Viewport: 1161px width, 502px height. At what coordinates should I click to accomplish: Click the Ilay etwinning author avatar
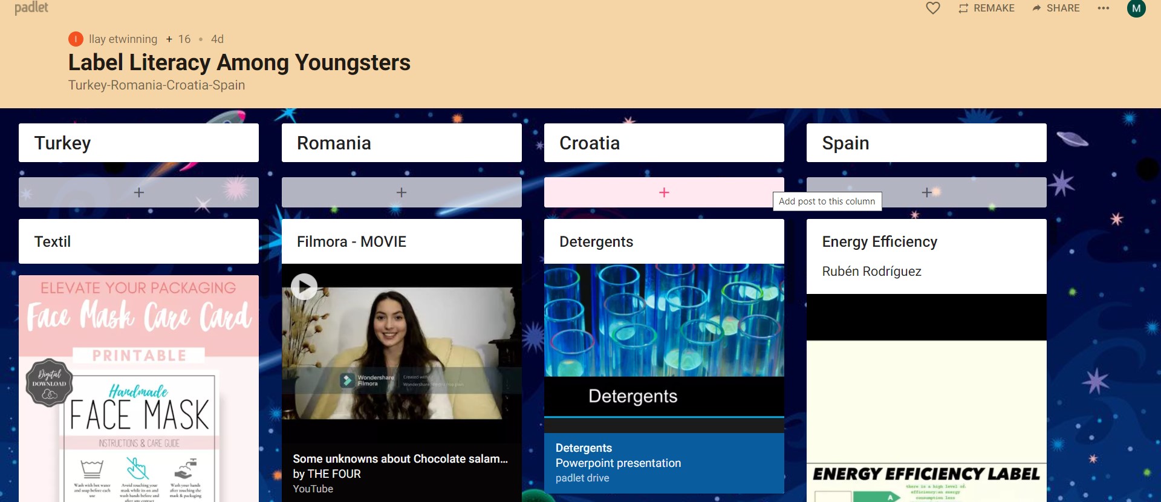click(76, 39)
